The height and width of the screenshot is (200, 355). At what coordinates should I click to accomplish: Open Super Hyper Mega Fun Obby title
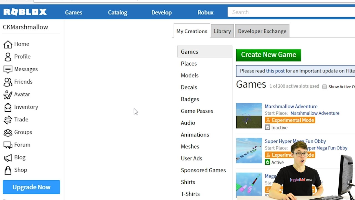point(295,141)
